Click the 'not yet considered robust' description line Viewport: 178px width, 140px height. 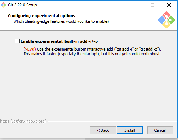(92, 54)
